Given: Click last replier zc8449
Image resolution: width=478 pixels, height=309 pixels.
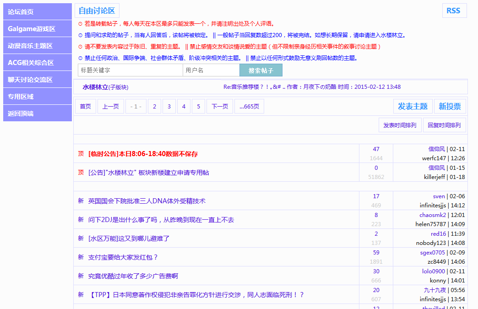Looking at the screenshot, I should tap(437, 262).
